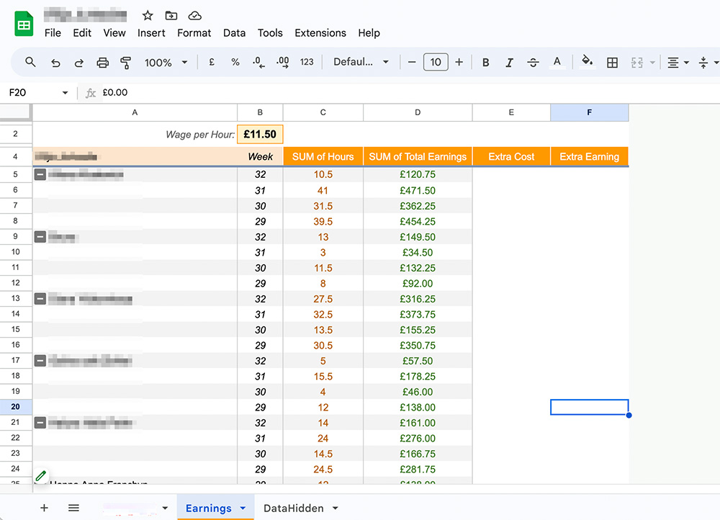Switch to the DataHidden sheet tab
Image resolution: width=720 pixels, height=520 pixels.
click(293, 508)
